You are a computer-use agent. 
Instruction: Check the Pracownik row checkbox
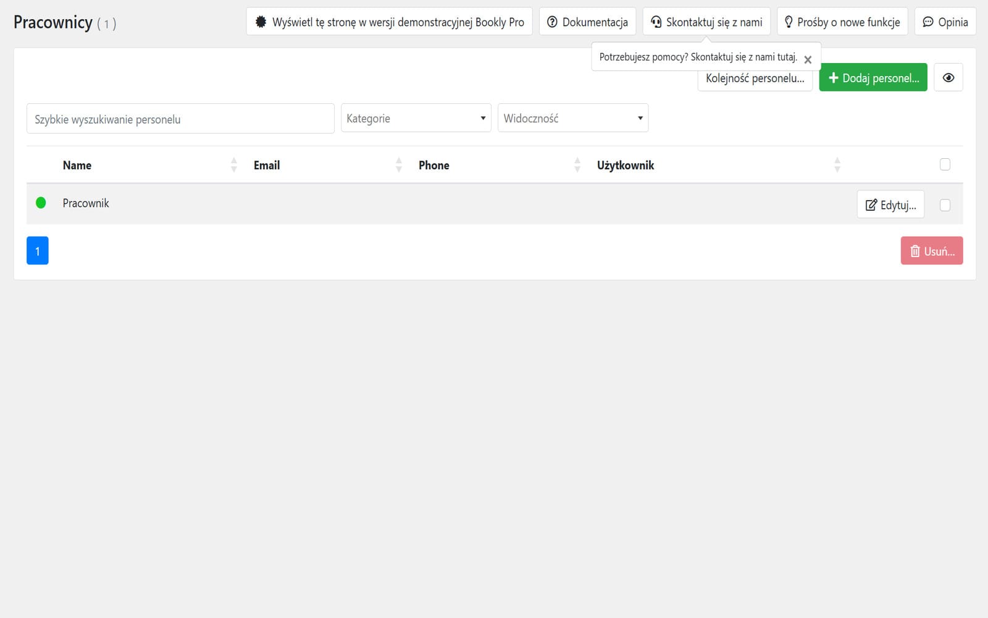pyautogui.click(x=945, y=205)
